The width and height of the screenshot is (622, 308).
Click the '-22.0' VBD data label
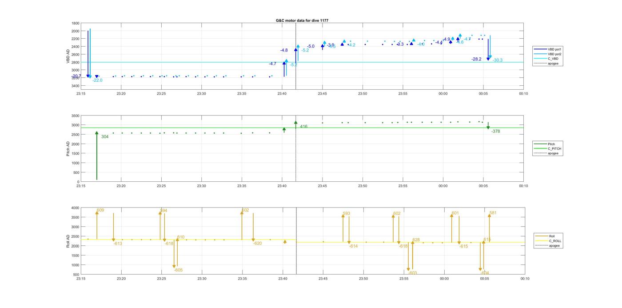pos(97,80)
